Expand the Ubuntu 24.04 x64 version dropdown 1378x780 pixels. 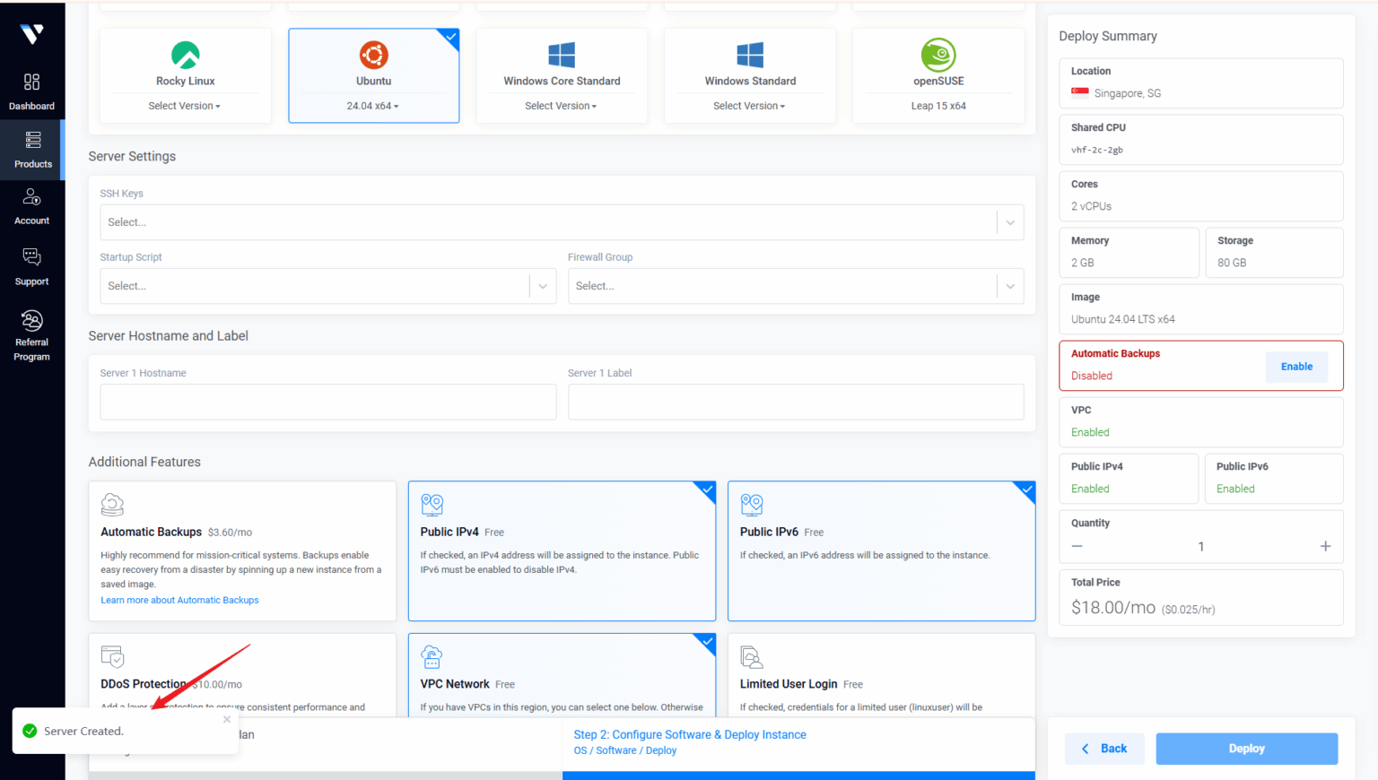(374, 105)
